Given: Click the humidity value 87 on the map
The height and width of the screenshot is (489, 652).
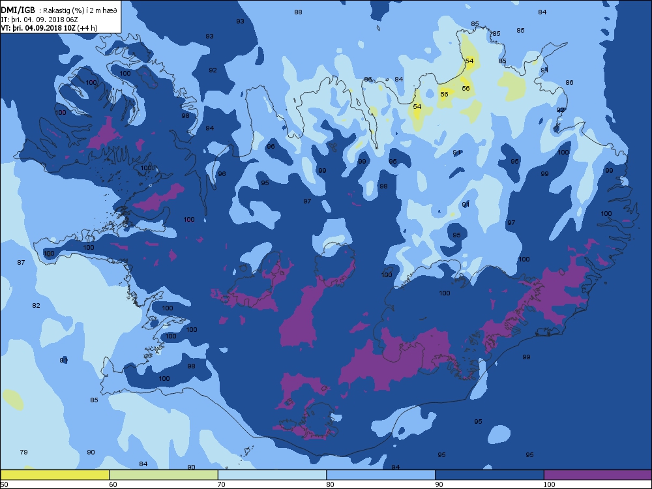Looking at the screenshot, I should click(21, 262).
